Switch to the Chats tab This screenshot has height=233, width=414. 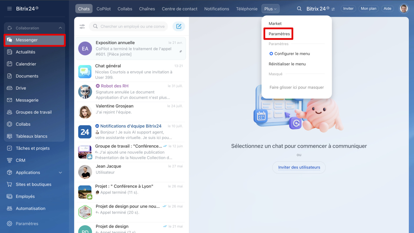click(x=84, y=9)
